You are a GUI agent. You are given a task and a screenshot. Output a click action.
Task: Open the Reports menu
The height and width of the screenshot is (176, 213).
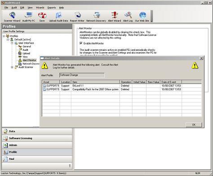pos(52,8)
